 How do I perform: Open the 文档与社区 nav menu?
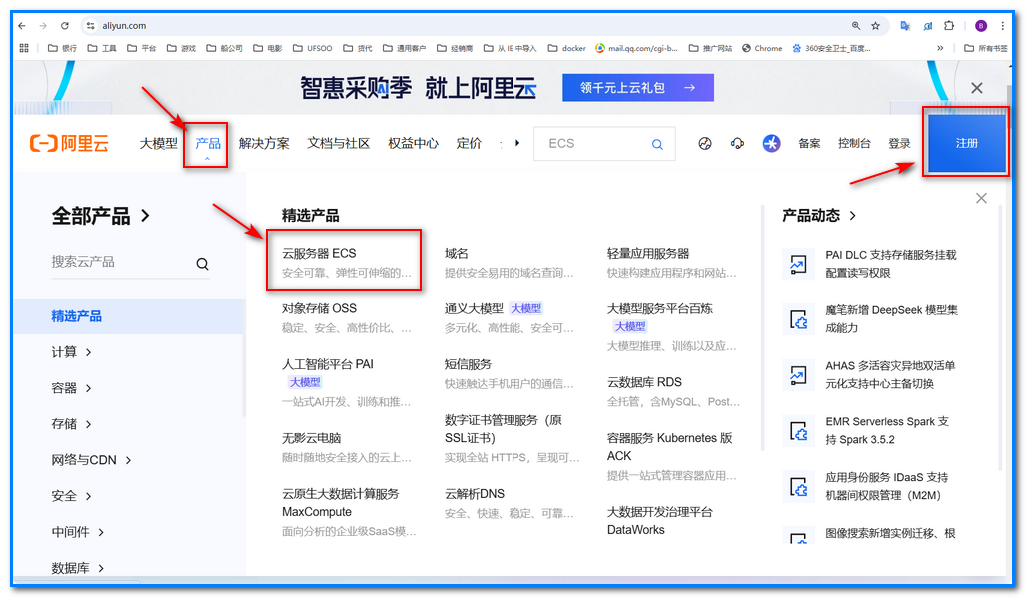pyautogui.click(x=339, y=143)
